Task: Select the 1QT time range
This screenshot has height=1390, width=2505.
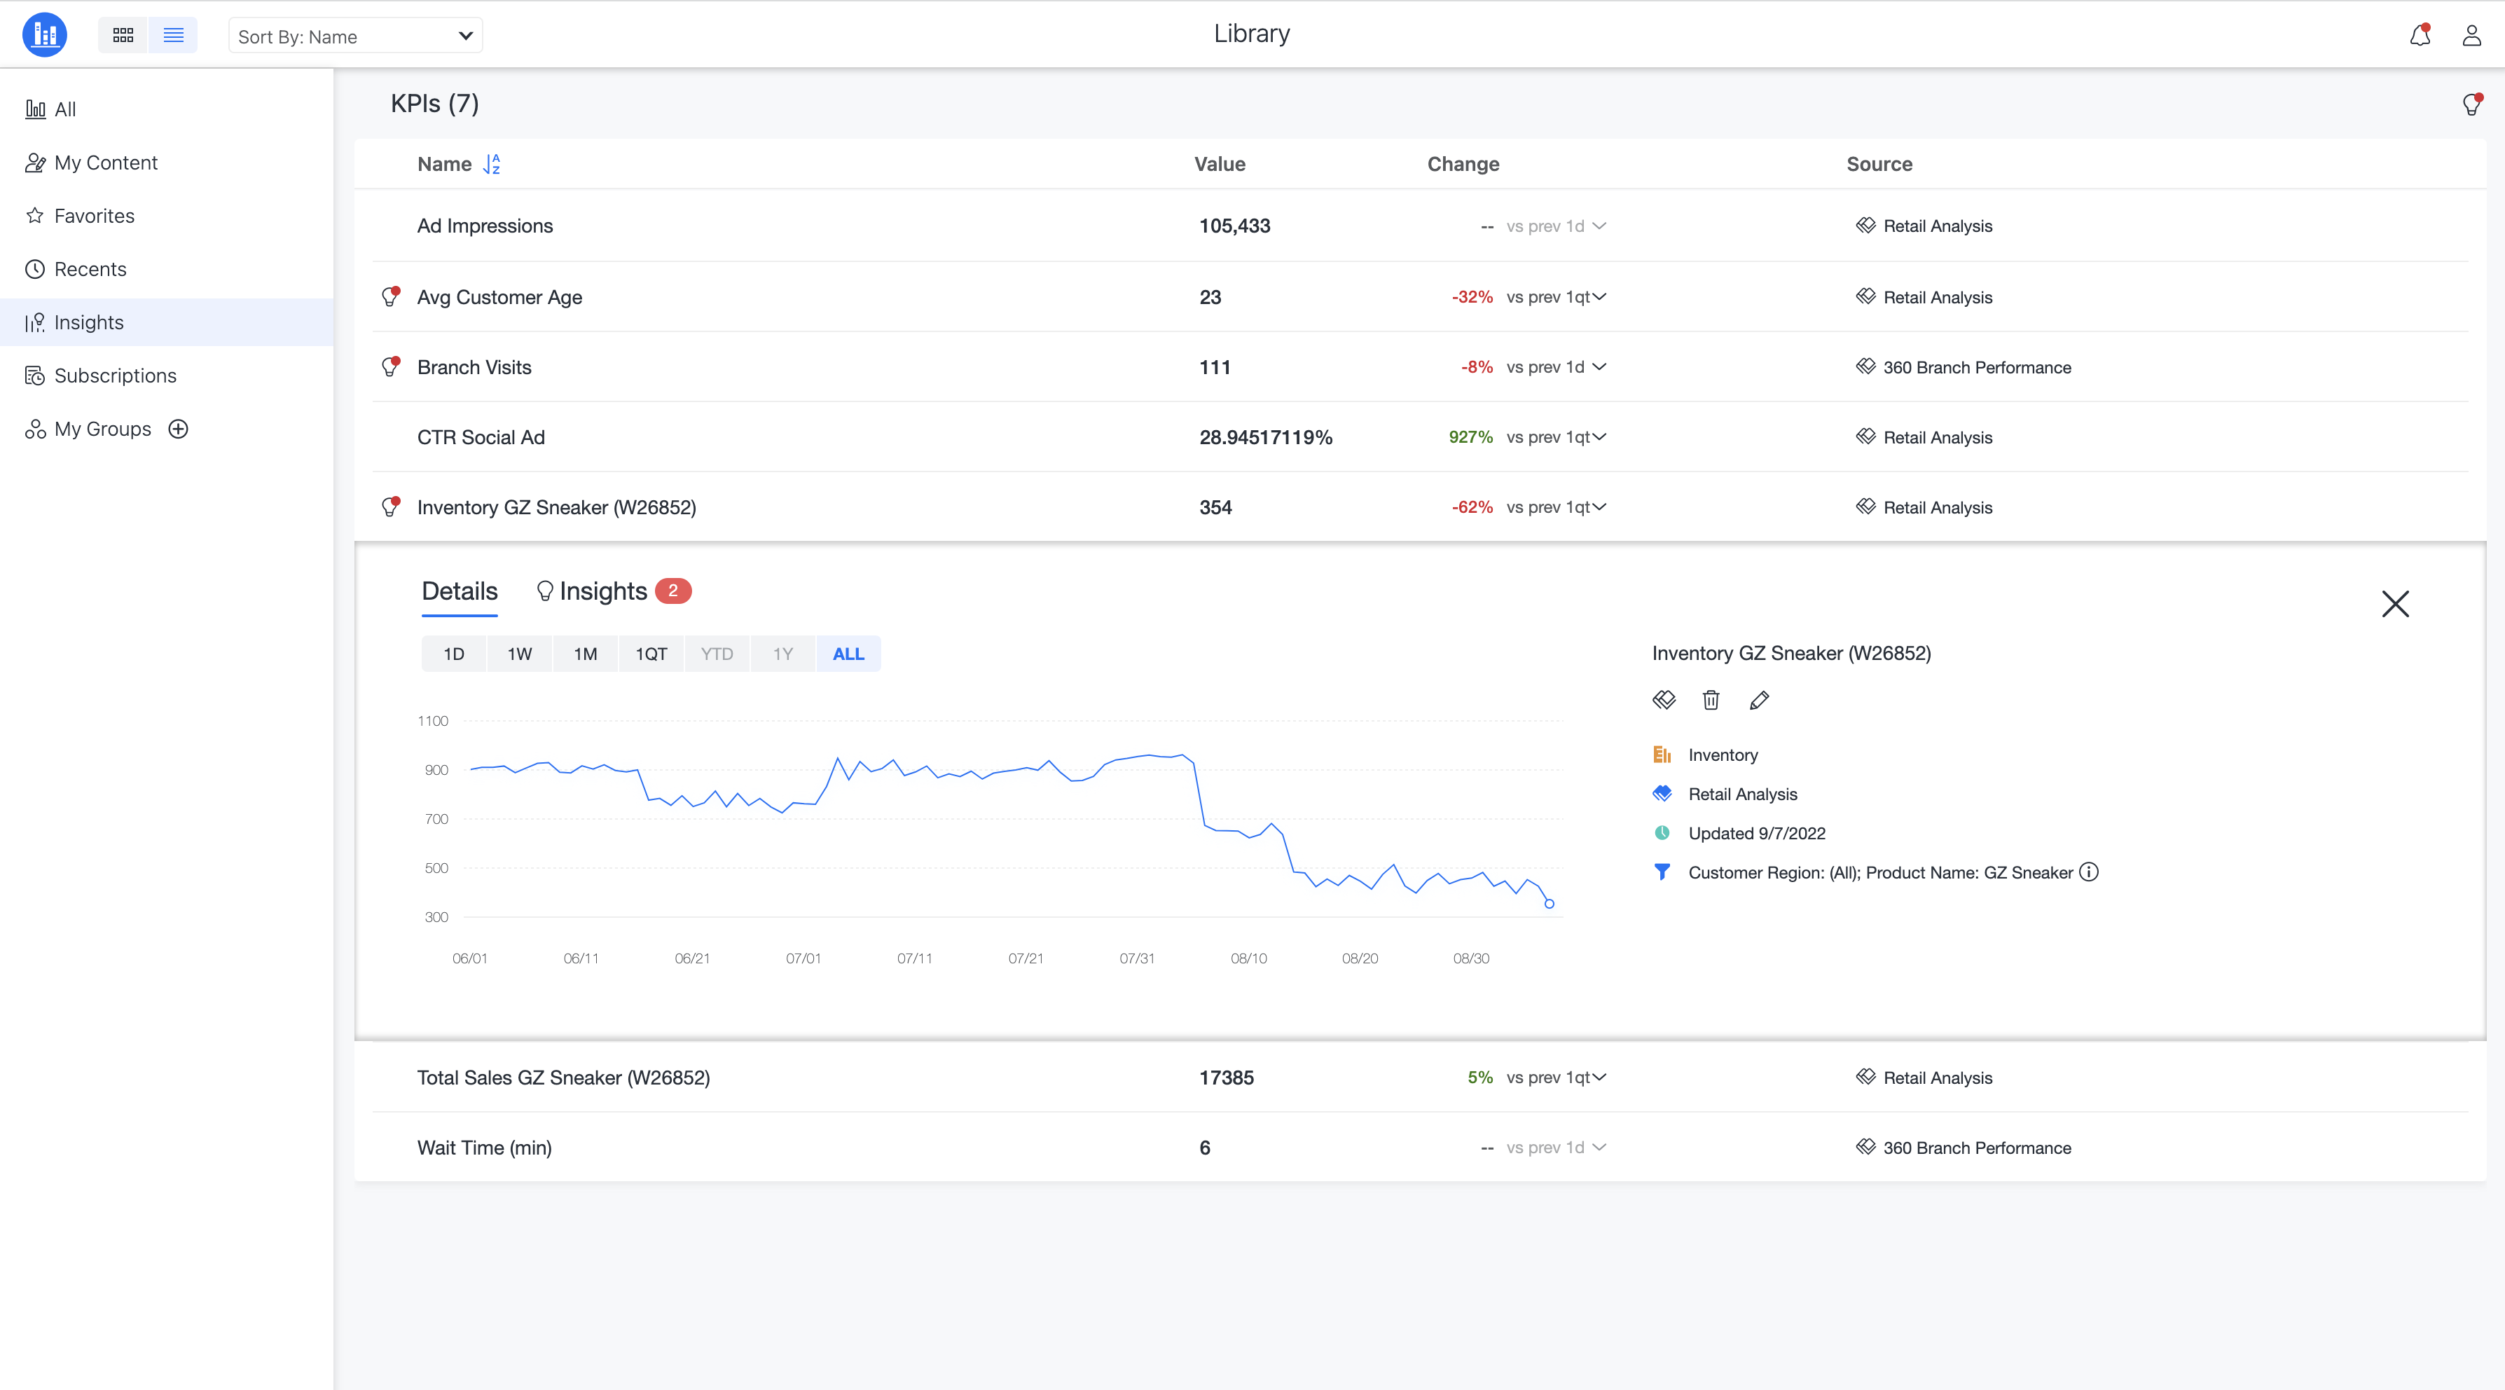Action: [x=651, y=654]
